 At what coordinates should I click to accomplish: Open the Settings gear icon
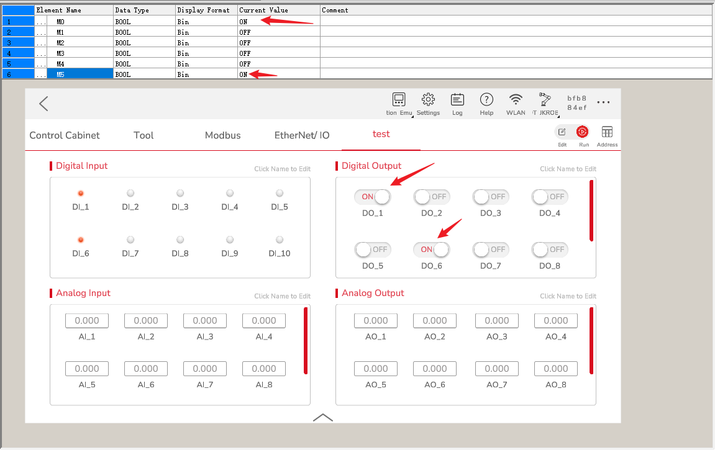[x=428, y=100]
